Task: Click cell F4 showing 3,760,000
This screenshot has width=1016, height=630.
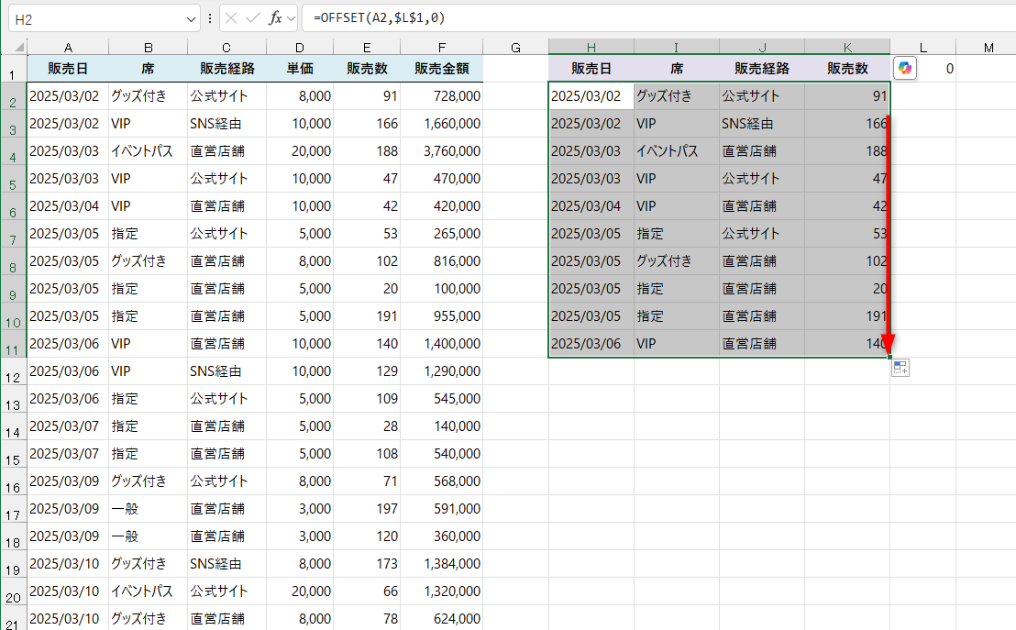Action: (442, 151)
